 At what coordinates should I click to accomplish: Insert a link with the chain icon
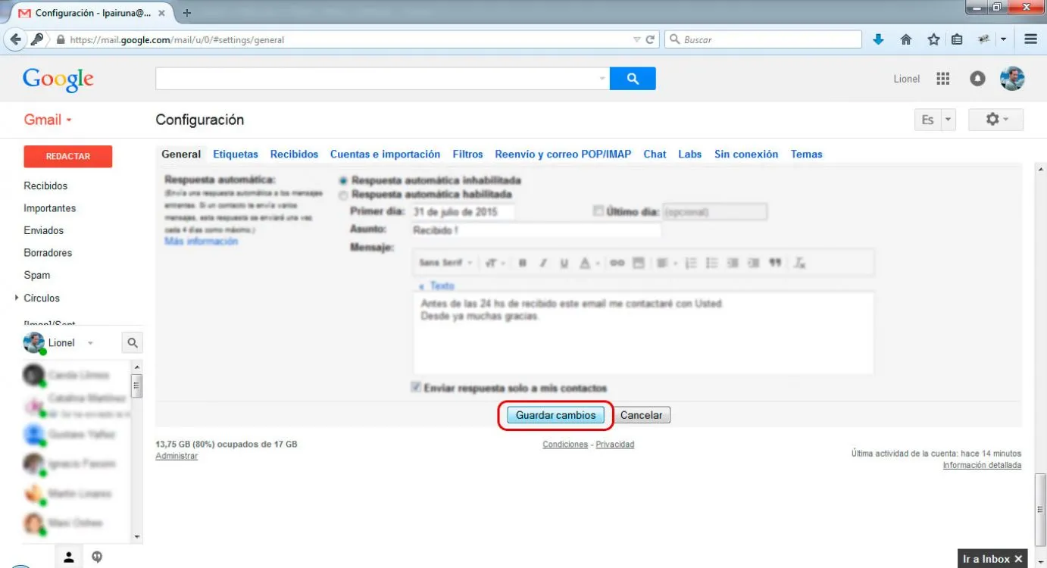pos(617,263)
